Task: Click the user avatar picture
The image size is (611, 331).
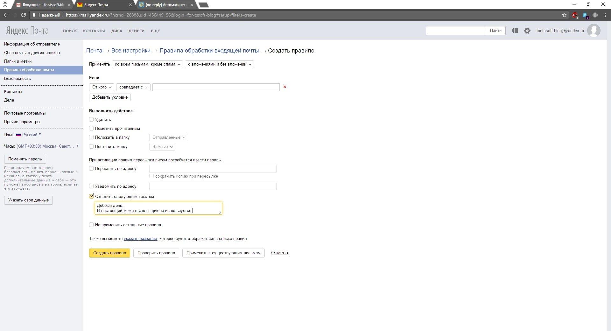Action: [x=593, y=31]
